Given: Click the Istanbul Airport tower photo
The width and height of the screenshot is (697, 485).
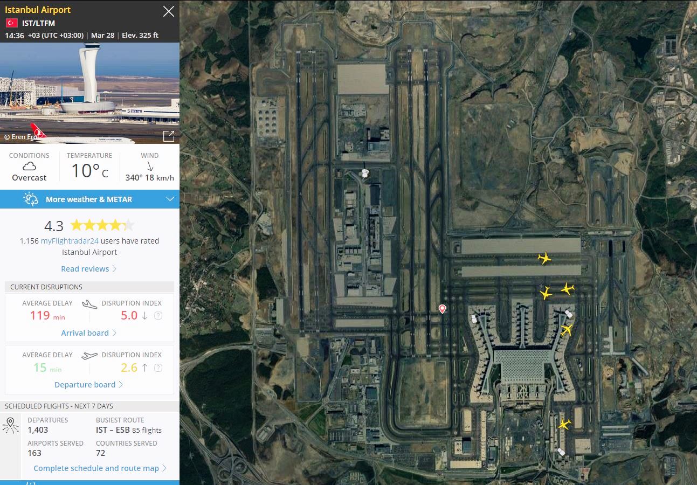Looking at the screenshot, I should (x=89, y=93).
